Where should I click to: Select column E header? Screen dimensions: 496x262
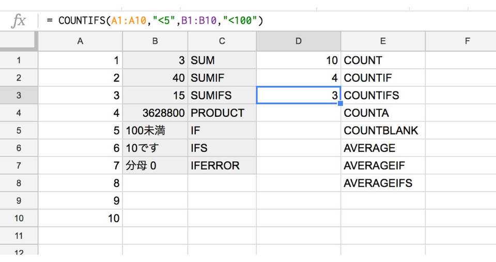pyautogui.click(x=383, y=41)
